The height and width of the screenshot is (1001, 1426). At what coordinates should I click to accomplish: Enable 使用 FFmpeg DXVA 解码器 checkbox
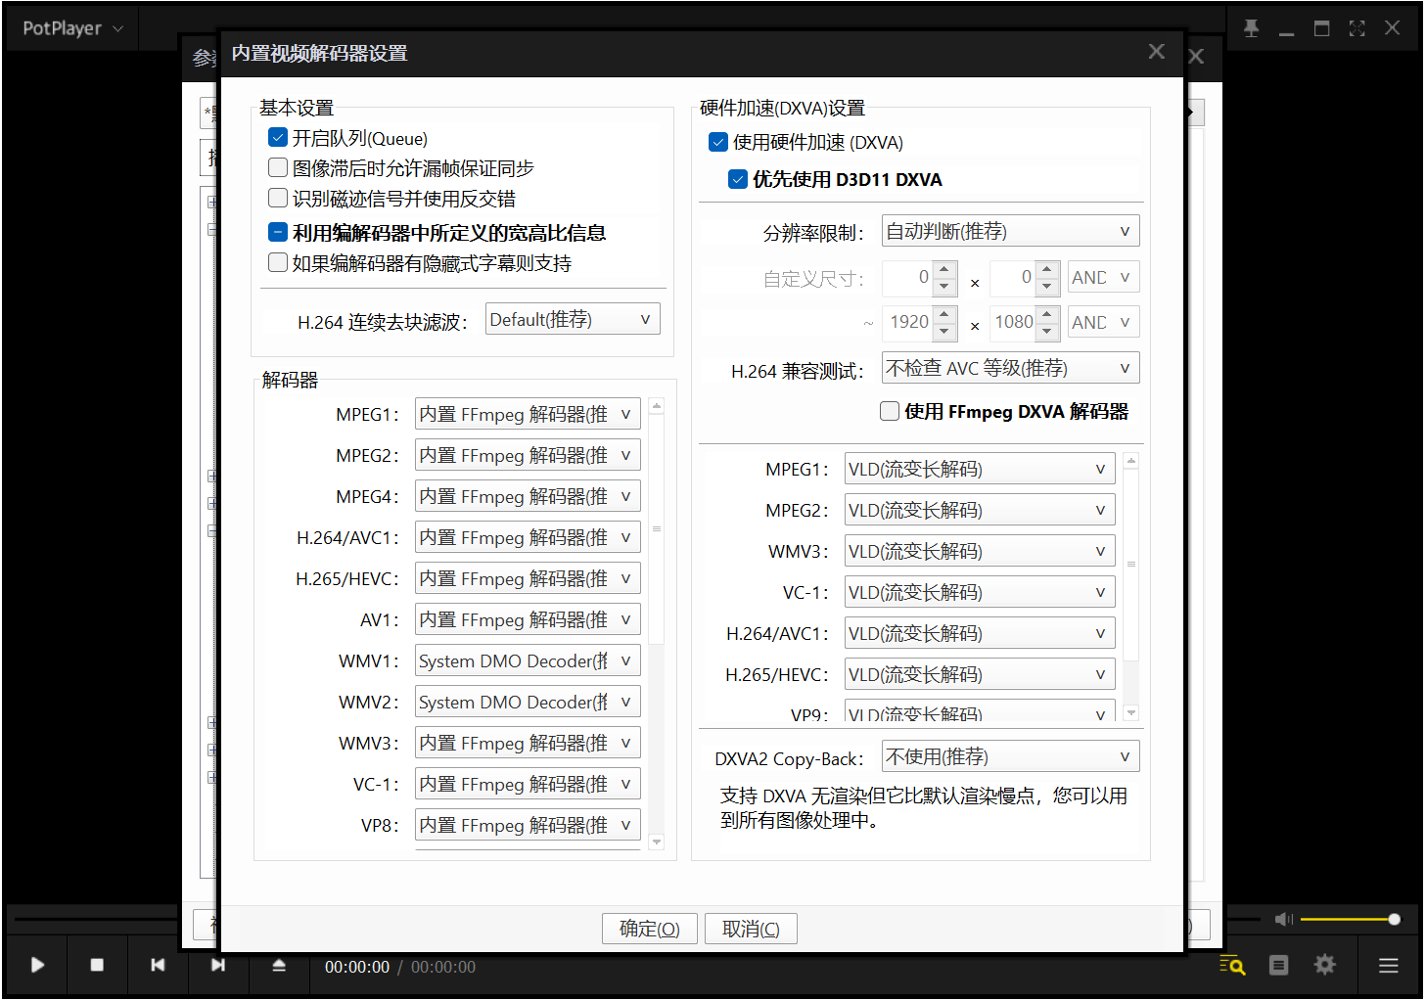pyautogui.click(x=890, y=411)
